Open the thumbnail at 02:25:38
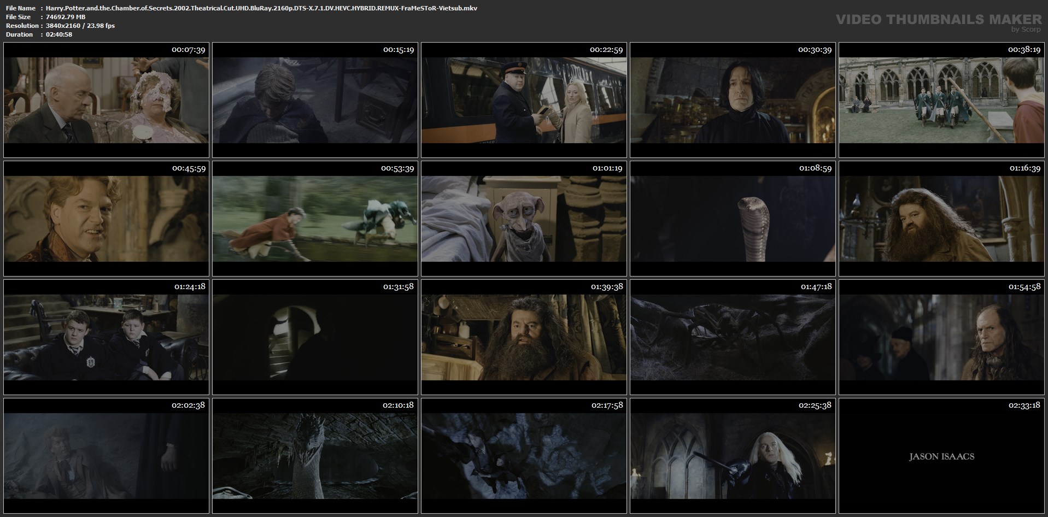 tap(733, 456)
